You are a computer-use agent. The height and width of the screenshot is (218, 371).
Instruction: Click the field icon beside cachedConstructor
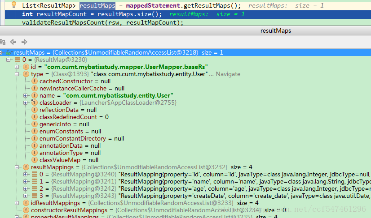[x=35, y=81]
